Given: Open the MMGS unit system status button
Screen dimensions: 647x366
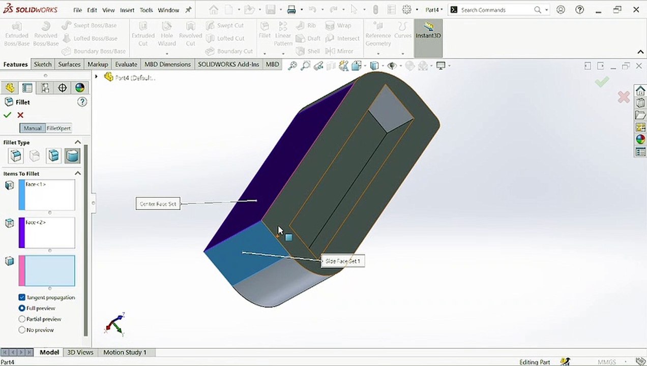Looking at the screenshot, I should tap(607, 362).
